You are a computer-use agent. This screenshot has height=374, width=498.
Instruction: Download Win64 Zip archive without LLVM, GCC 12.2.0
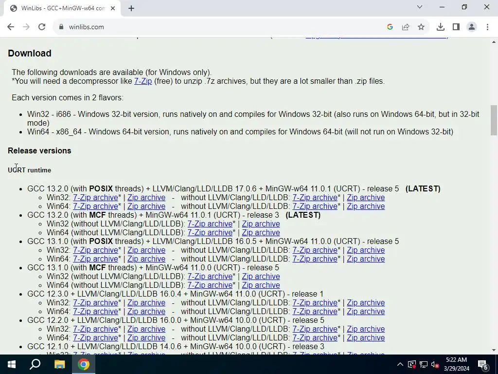coord(366,338)
